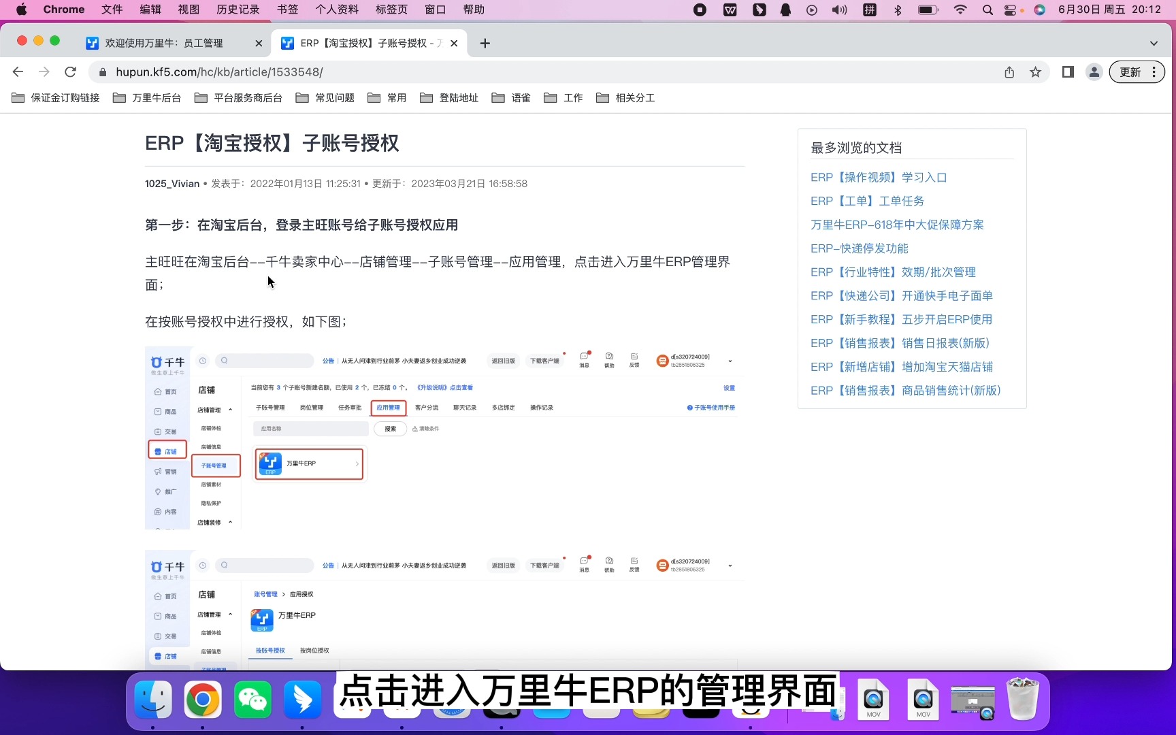
Task: Bookmark this page with the star icon
Action: tap(1035, 72)
